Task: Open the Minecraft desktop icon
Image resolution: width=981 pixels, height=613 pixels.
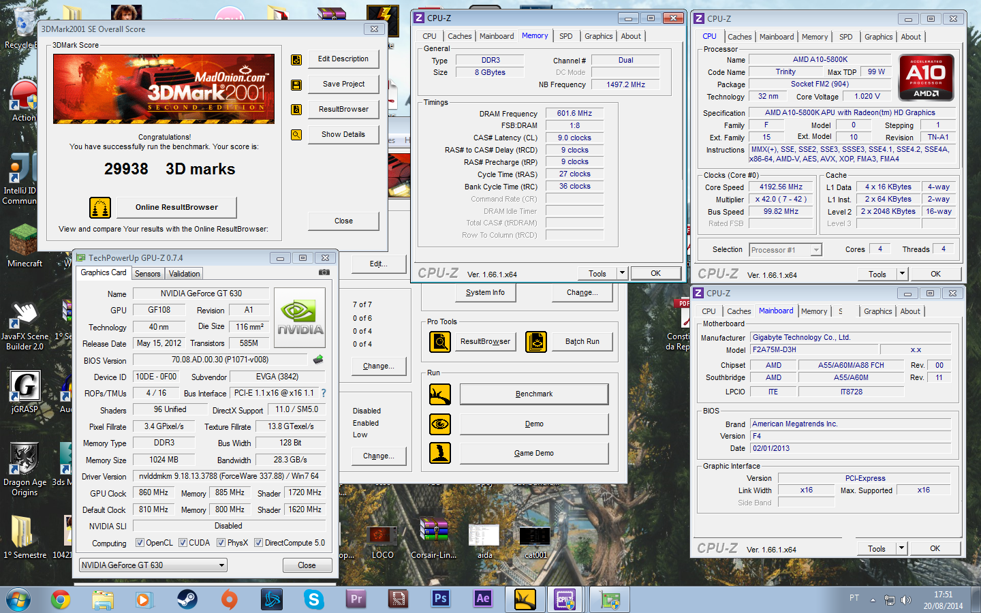Action: 25,245
